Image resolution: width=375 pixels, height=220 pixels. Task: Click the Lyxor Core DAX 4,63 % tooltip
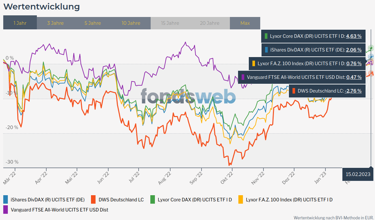click(x=313, y=36)
